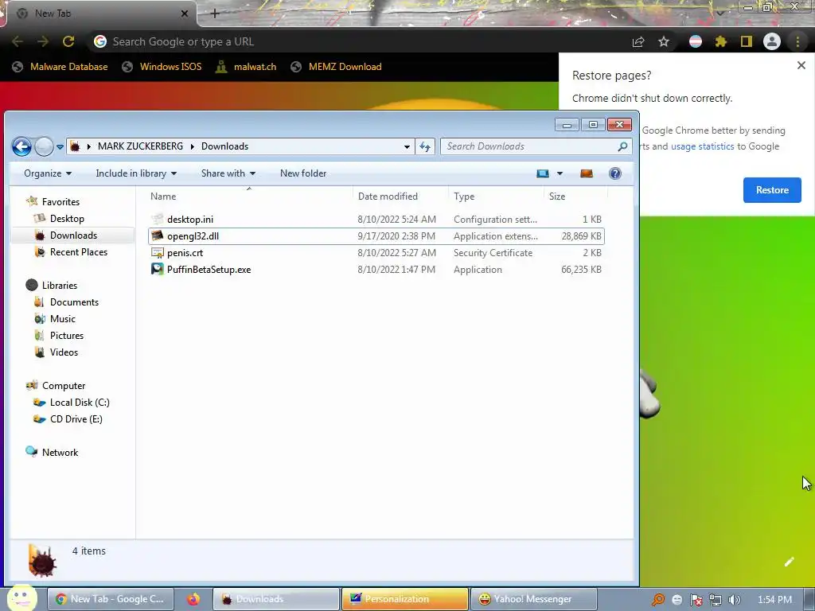This screenshot has height=611, width=815.
Task: Select the penis.crt certificate file
Action: pos(376,253)
